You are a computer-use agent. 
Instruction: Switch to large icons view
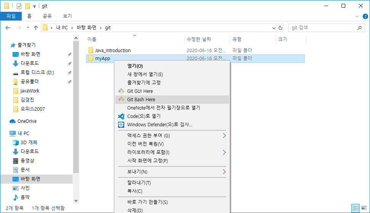[x=364, y=208]
